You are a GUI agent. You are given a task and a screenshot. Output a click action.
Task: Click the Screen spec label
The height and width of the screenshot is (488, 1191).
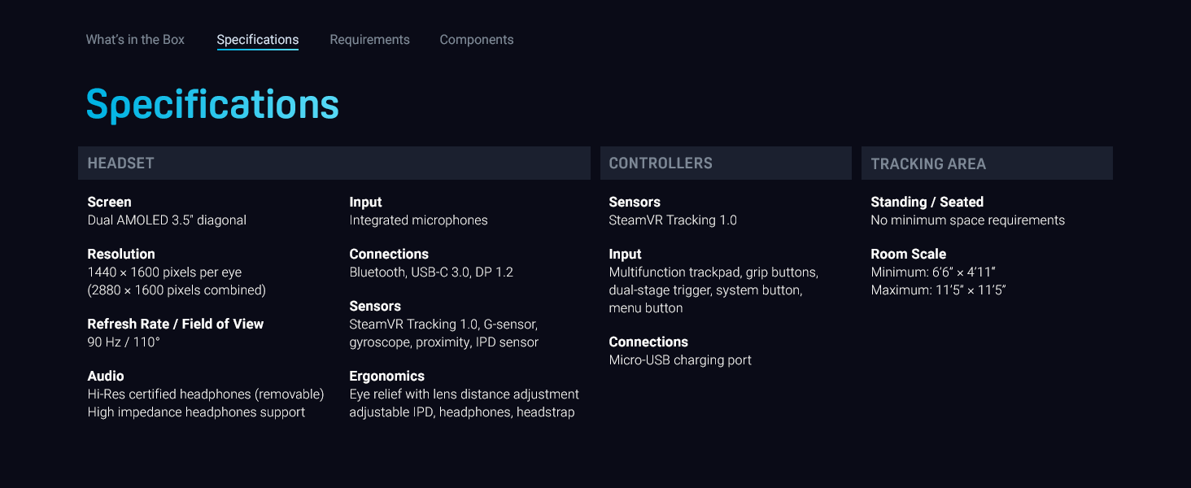[x=109, y=202]
